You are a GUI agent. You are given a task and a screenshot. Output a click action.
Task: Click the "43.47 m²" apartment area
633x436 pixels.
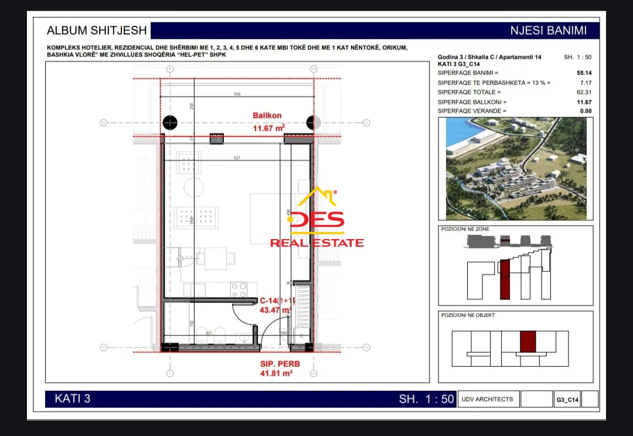[x=275, y=310]
